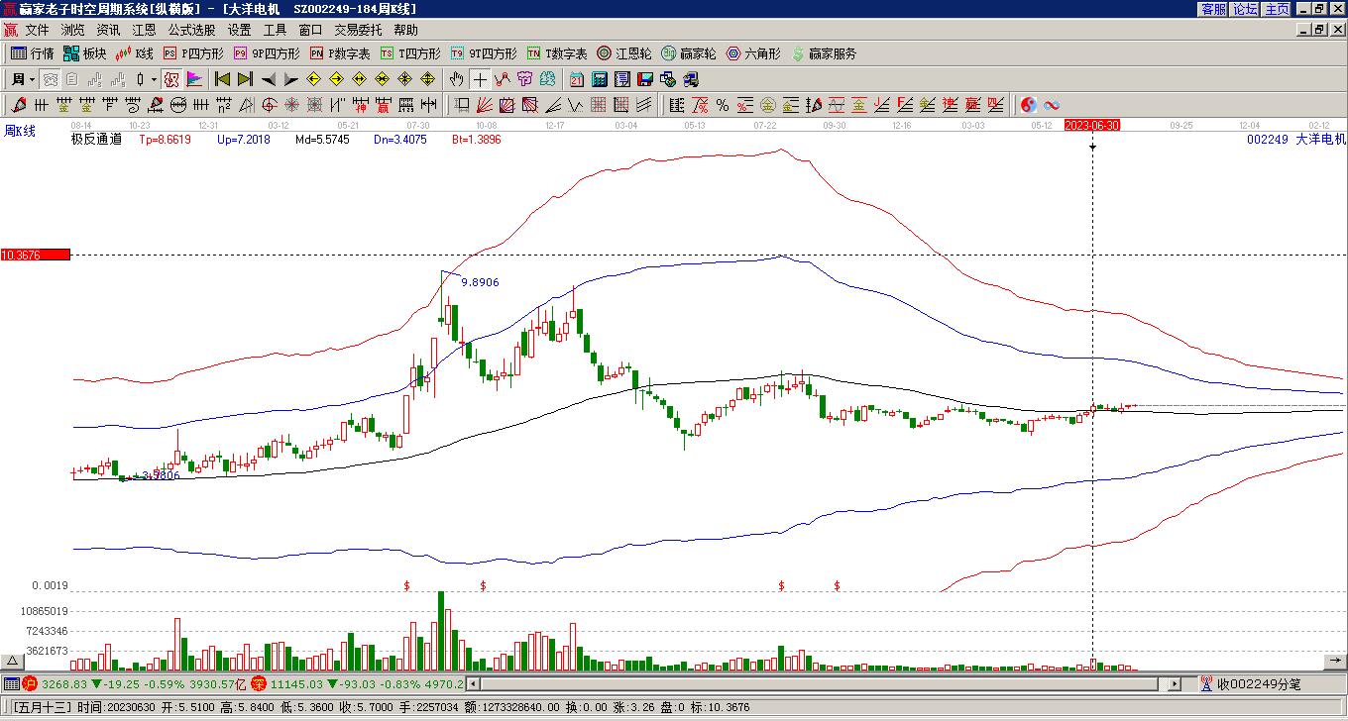
Task: Click the red fan lines icon
Action: point(485,105)
